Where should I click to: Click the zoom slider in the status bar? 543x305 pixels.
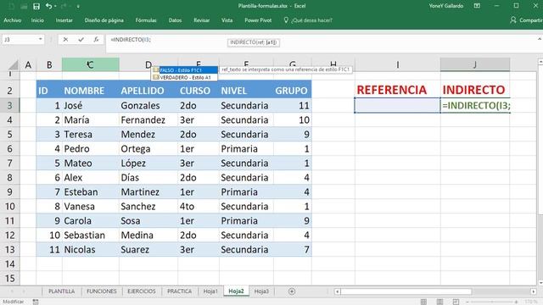492,302
